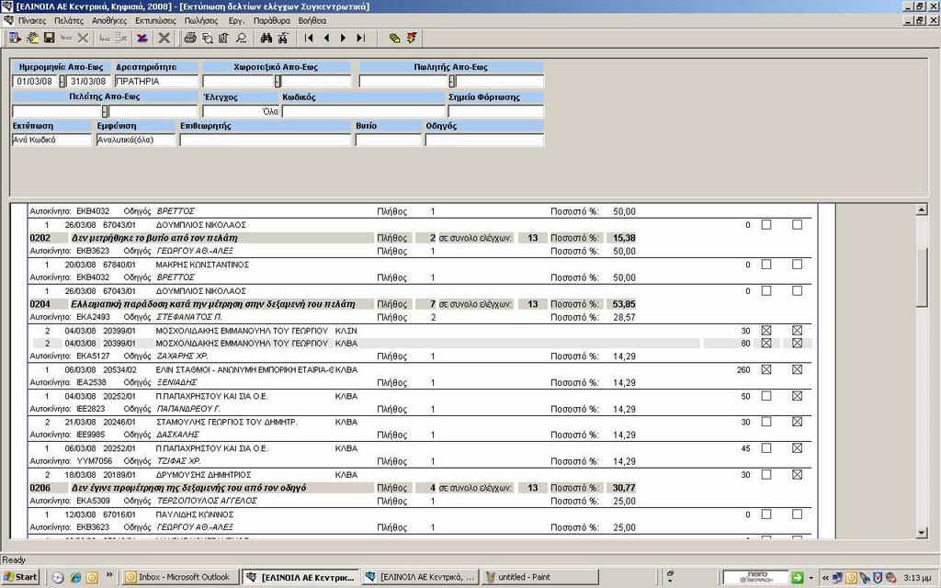Image resolution: width=941 pixels, height=588 pixels.
Task: Click the Επιθεωρητής input field
Action: 265,140
